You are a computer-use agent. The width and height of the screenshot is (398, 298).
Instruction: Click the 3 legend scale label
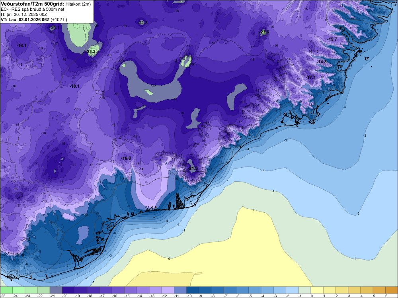tap(349, 296)
